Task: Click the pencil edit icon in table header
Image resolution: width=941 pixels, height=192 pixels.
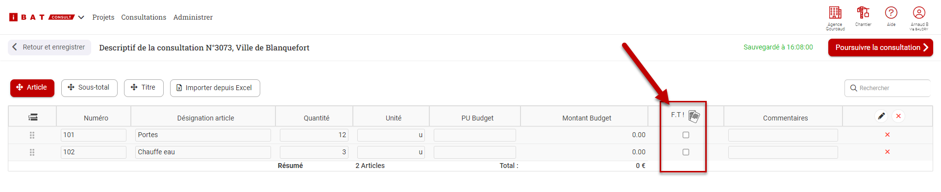Action: 881,116
